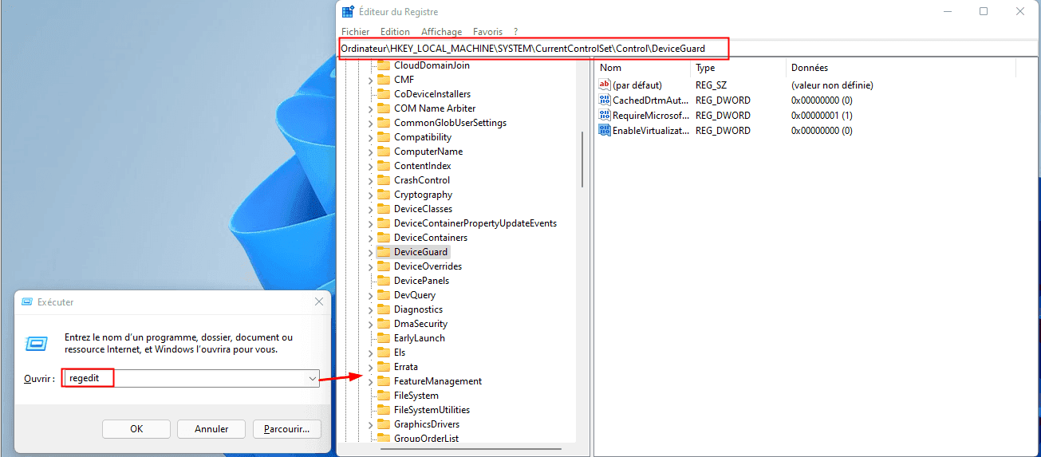Viewport: 1041px width, 457px height.
Task: Click the FileSystem folder icon
Action: (383, 396)
